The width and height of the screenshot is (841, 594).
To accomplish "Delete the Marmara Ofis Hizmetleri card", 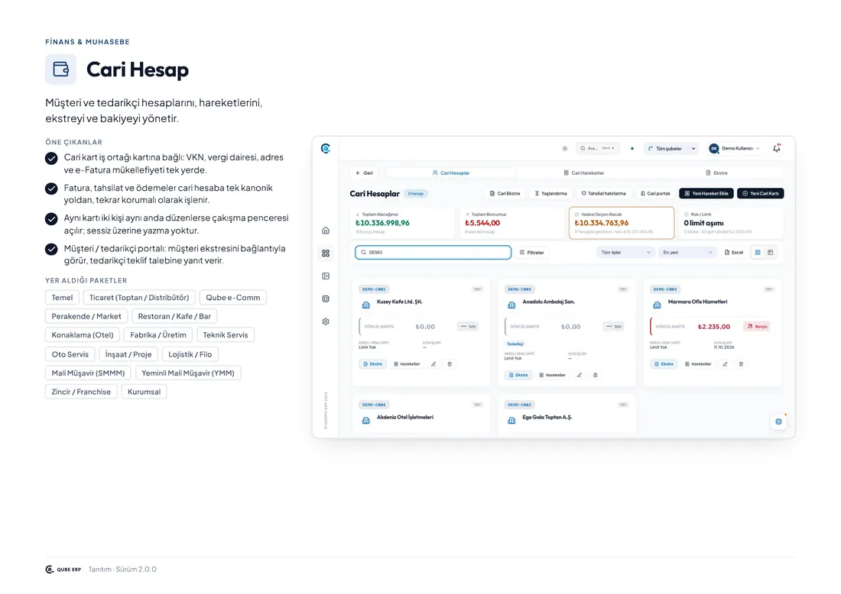I will [742, 364].
